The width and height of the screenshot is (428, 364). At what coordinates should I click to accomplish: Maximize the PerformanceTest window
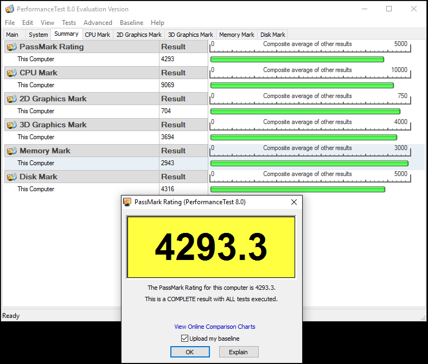pyautogui.click(x=389, y=9)
